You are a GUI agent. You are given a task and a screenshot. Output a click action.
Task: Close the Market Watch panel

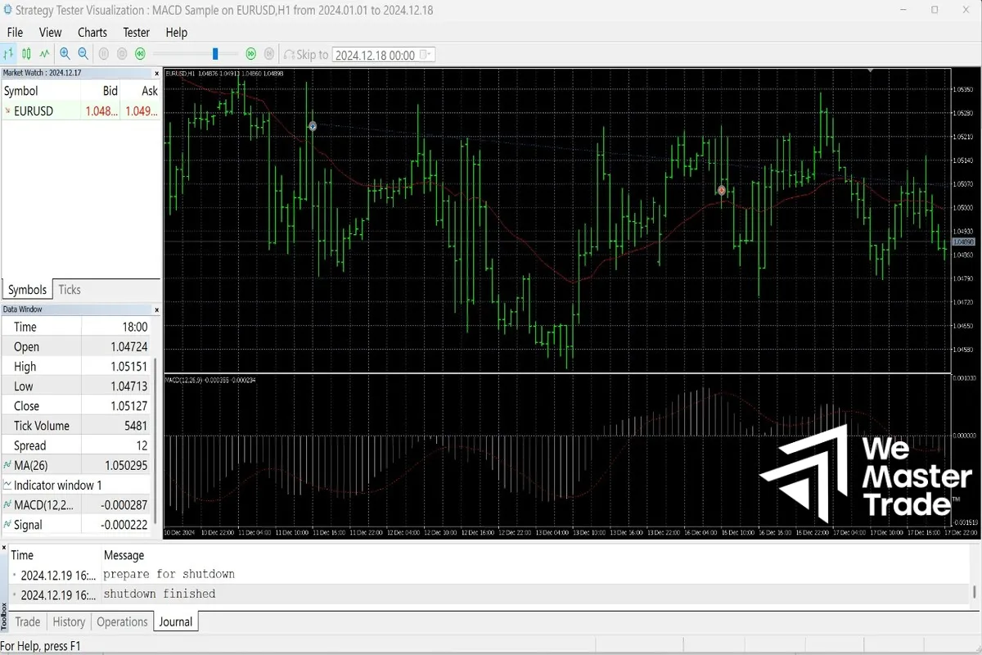point(156,72)
